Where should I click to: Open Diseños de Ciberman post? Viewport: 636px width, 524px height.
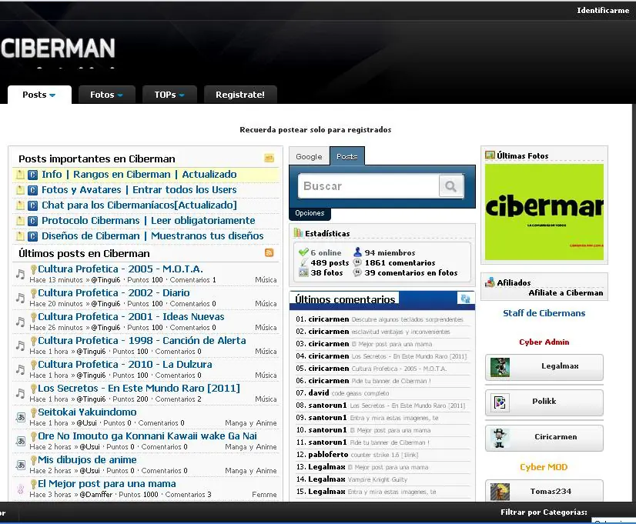pyautogui.click(x=152, y=236)
